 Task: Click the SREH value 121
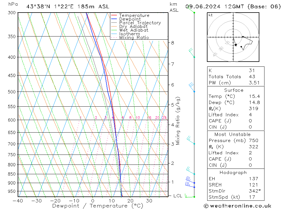point(254,185)
